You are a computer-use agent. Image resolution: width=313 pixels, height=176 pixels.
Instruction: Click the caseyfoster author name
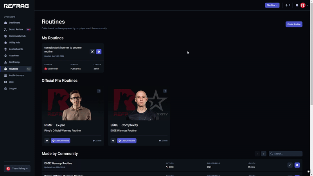click(x=52, y=69)
